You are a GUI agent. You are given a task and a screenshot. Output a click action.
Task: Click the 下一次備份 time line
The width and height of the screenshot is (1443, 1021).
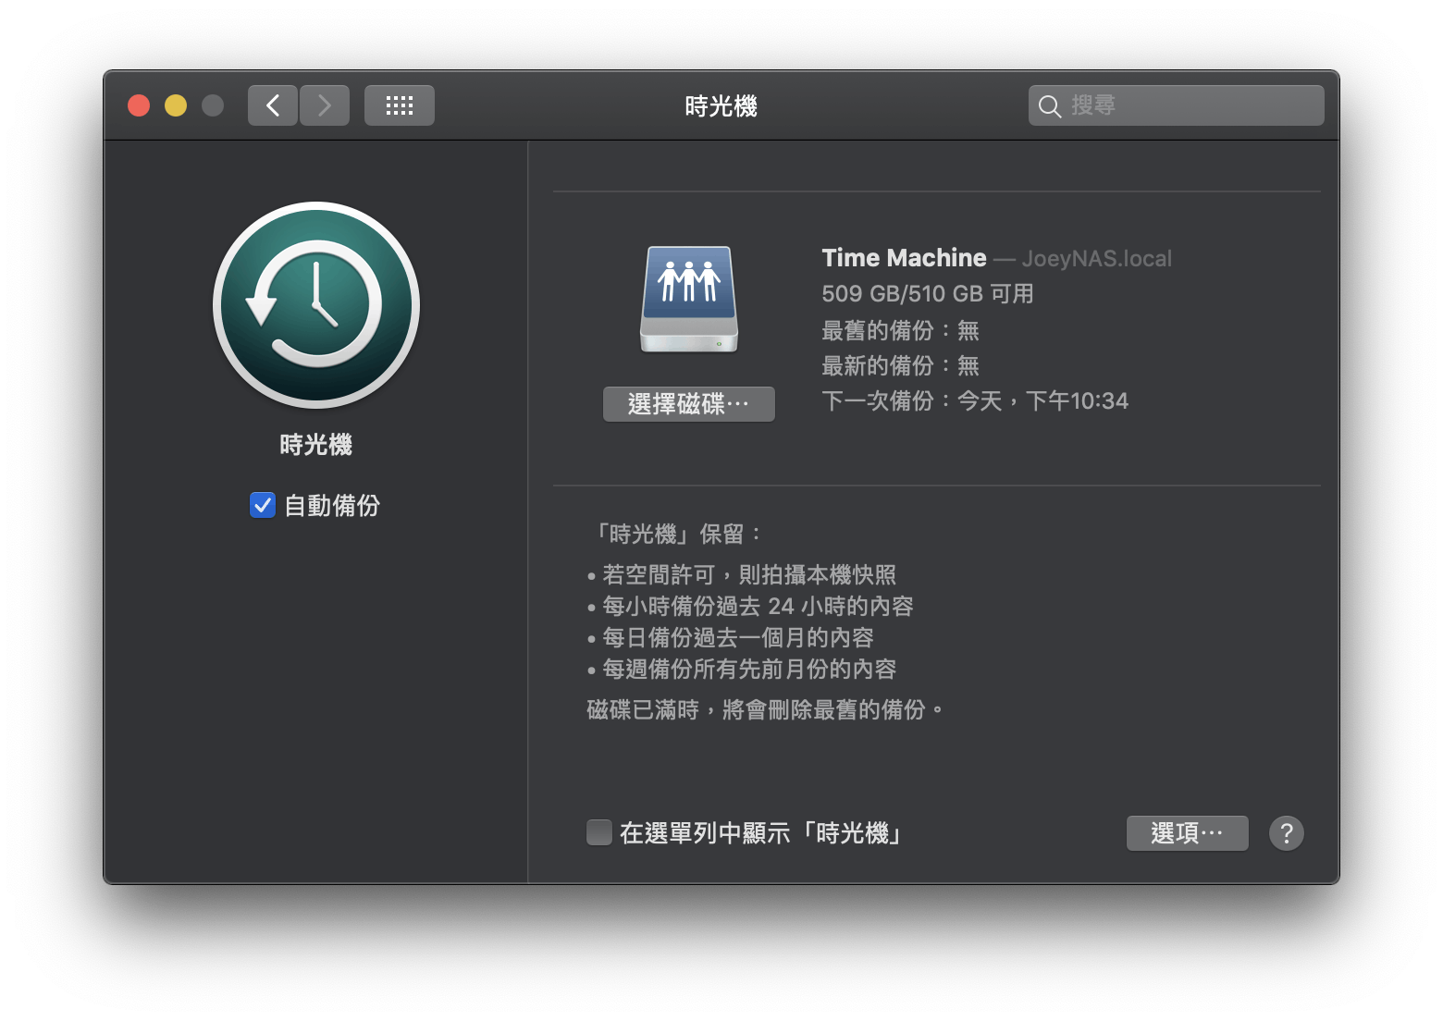[975, 400]
